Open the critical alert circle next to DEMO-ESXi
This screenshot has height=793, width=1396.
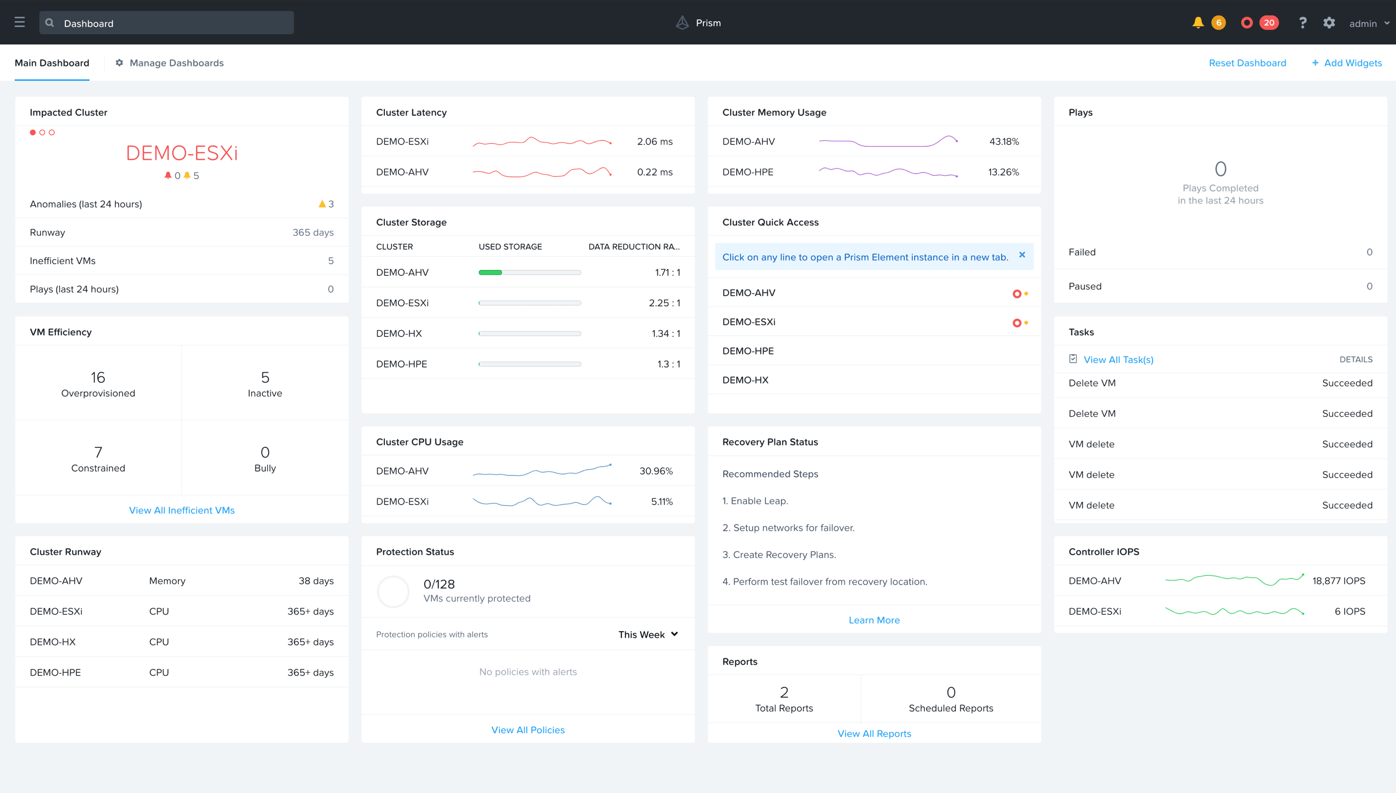[1017, 322]
